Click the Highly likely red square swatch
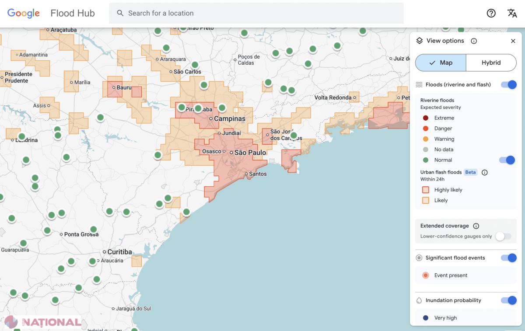The height and width of the screenshot is (331, 525). pyautogui.click(x=426, y=190)
